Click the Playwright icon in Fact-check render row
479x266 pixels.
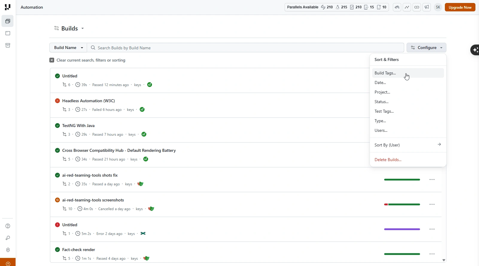[x=146, y=258]
